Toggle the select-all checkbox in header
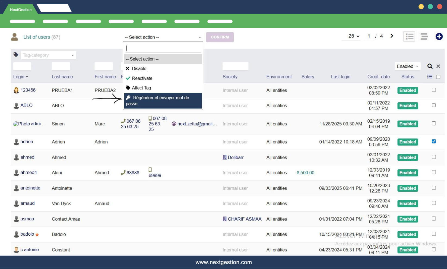Viewport: 447px width, 269px height. click(438, 77)
